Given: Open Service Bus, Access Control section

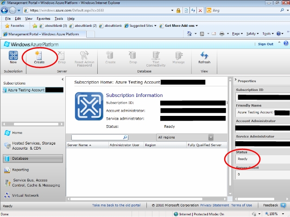Looking at the screenshot, I should point(32,182).
